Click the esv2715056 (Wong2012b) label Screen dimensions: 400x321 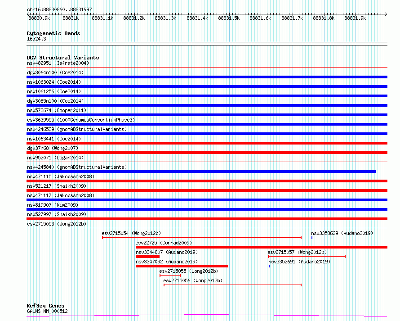pos(193,280)
